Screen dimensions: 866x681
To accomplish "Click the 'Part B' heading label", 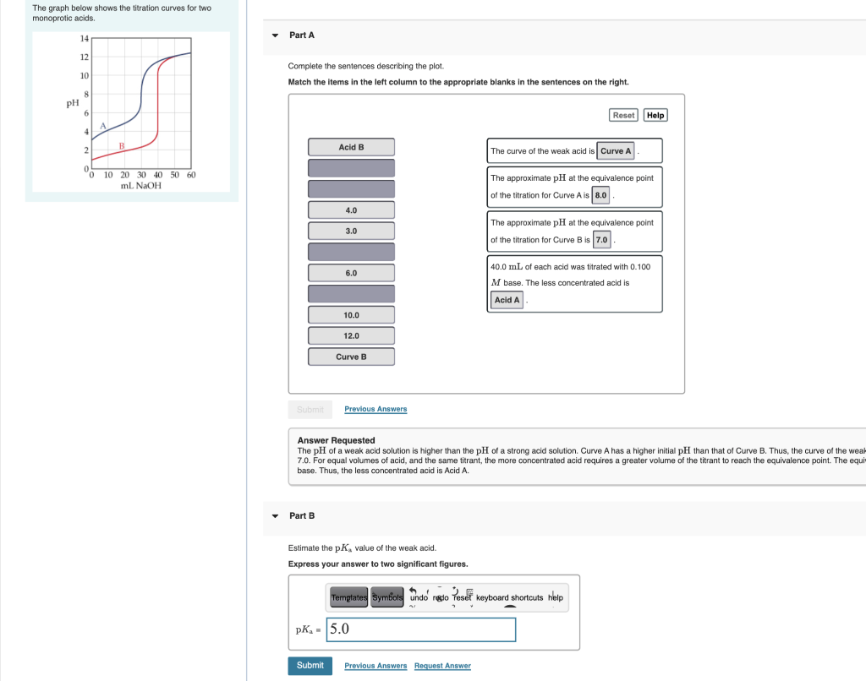I will [x=302, y=516].
